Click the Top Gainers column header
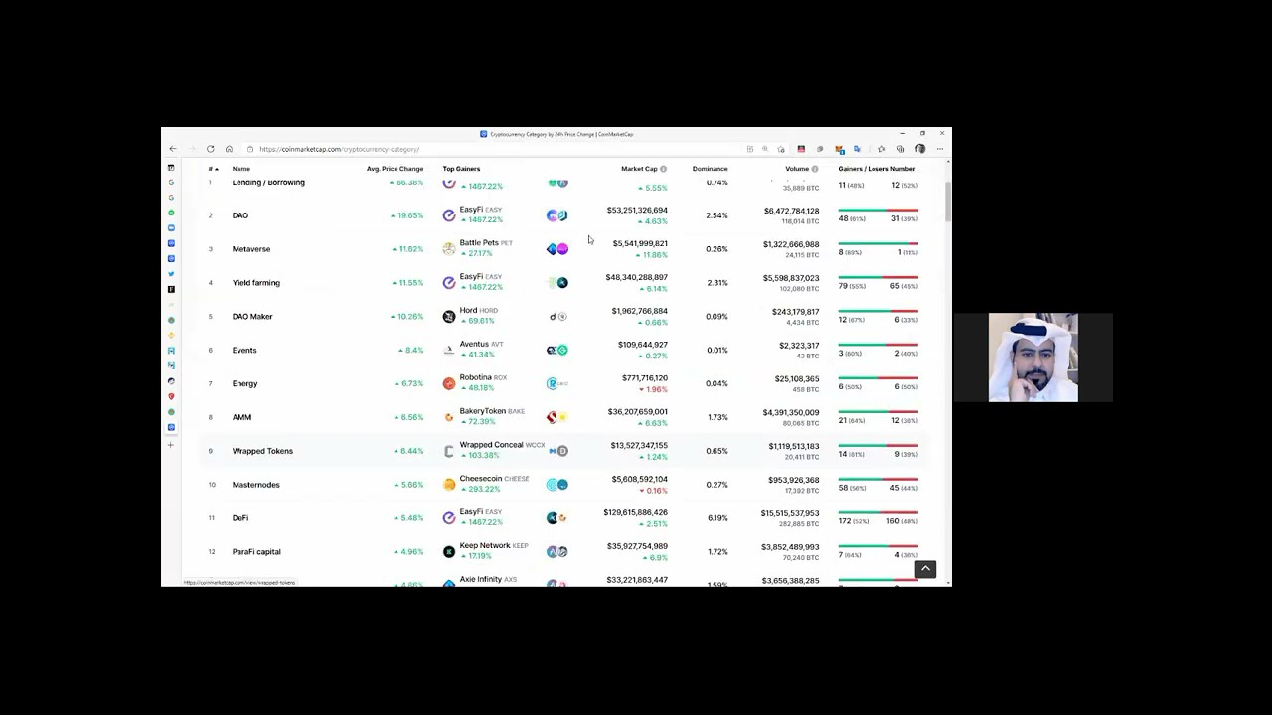 461,169
